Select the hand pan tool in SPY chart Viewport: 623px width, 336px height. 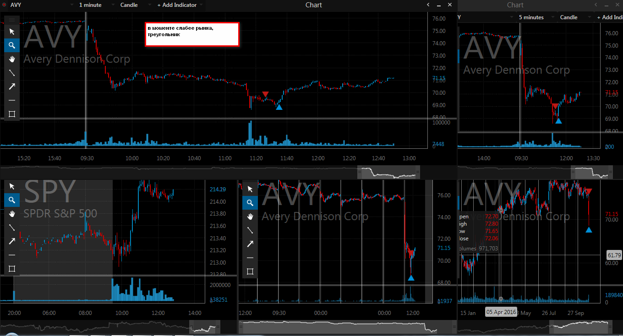12,214
